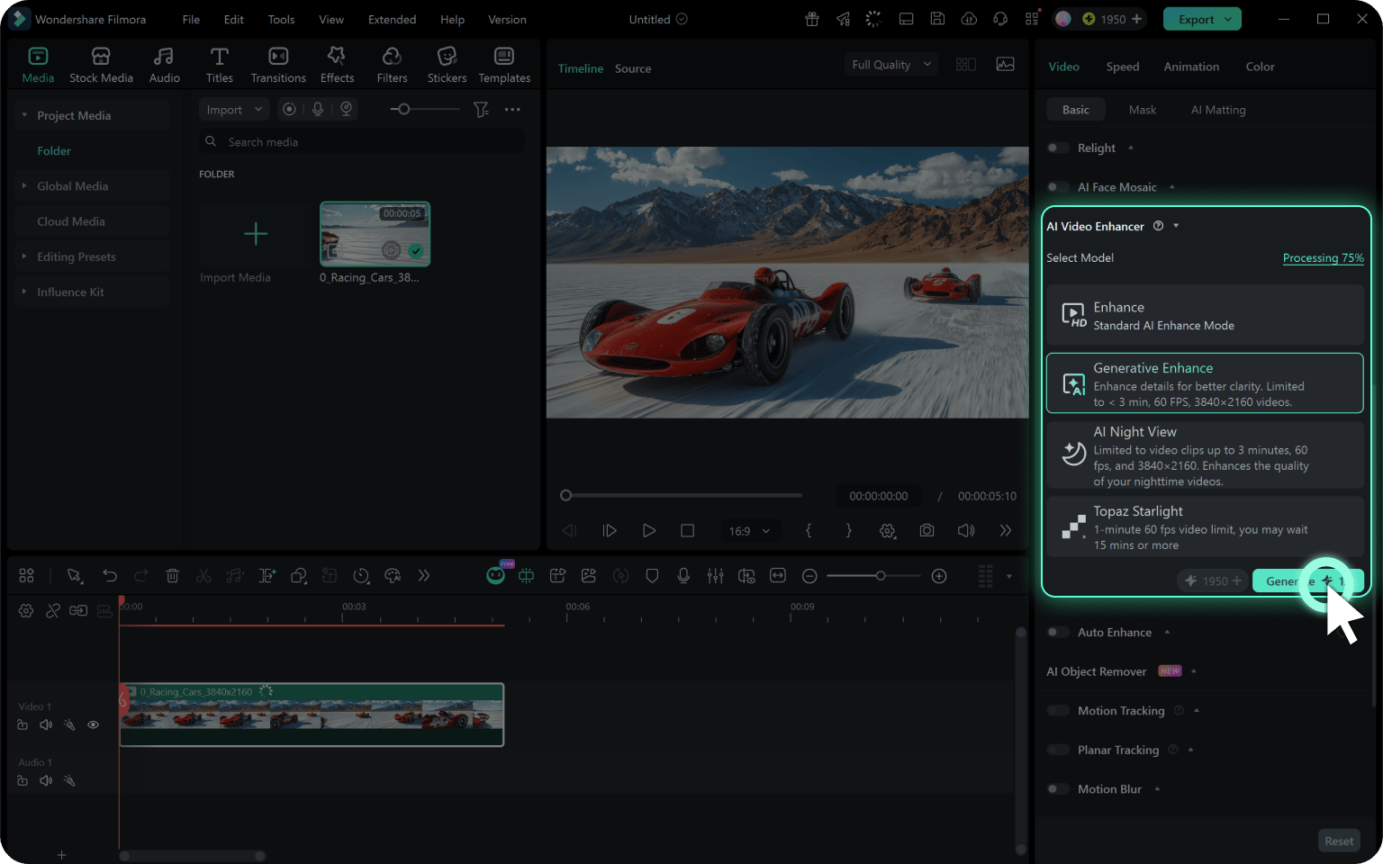
Task: Click the AI Video Enhancer help icon
Action: [x=1159, y=226]
